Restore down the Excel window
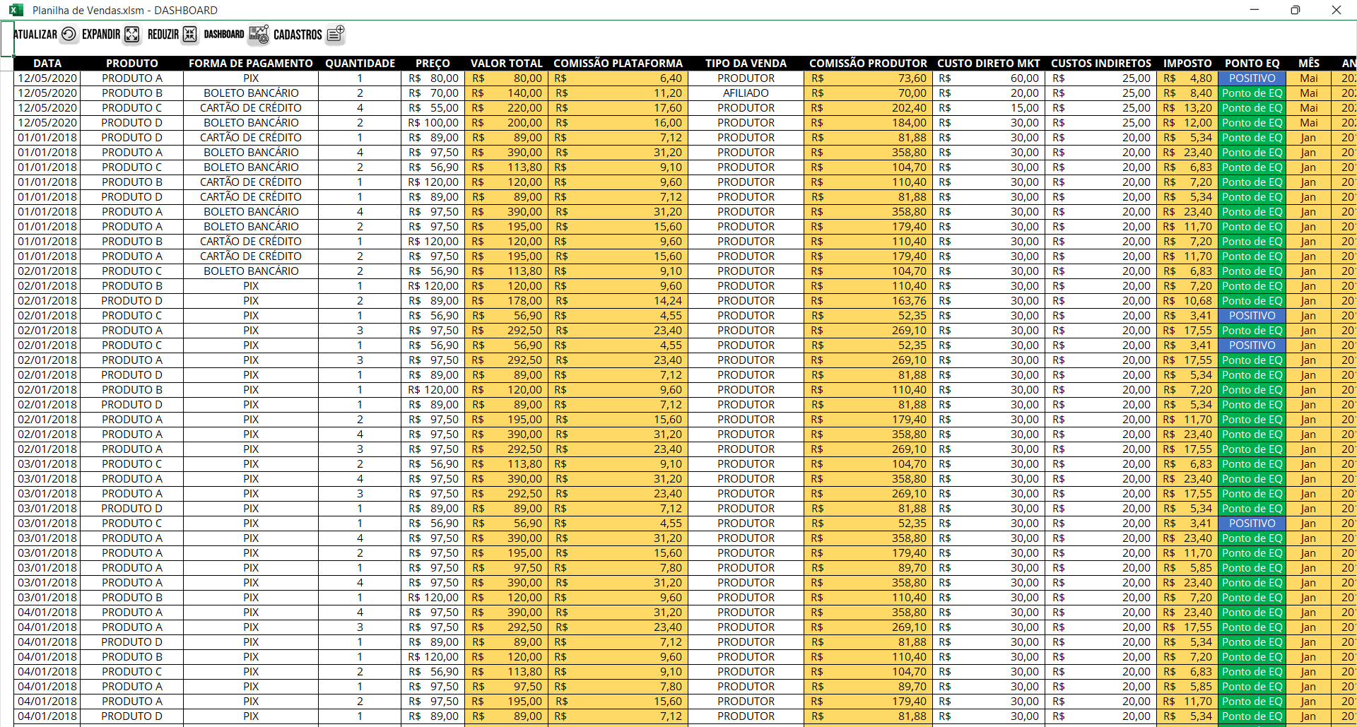 (1296, 10)
